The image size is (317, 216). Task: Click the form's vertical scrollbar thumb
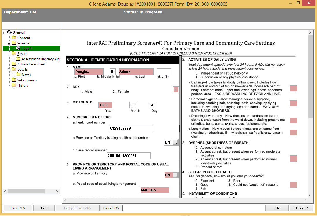click(310, 77)
